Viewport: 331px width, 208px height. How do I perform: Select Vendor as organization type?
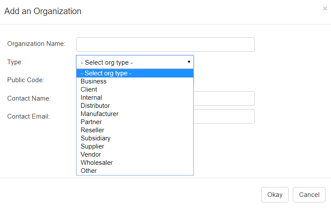91,155
